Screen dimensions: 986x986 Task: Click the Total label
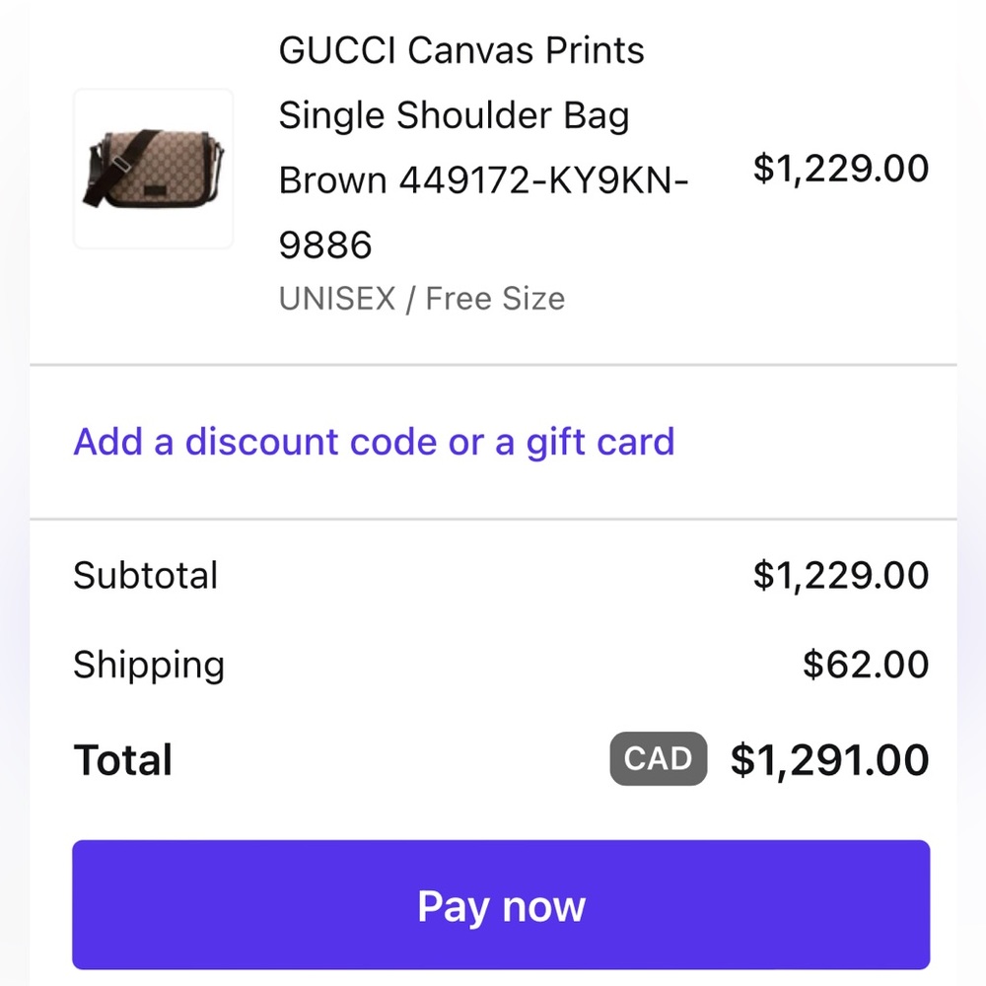tap(122, 759)
